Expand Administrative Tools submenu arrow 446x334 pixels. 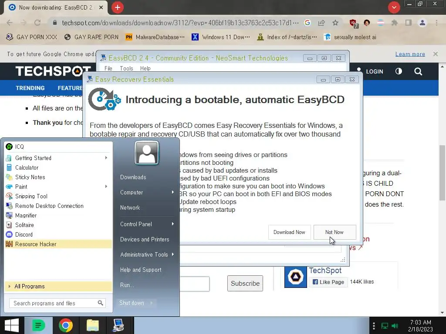[172, 254]
